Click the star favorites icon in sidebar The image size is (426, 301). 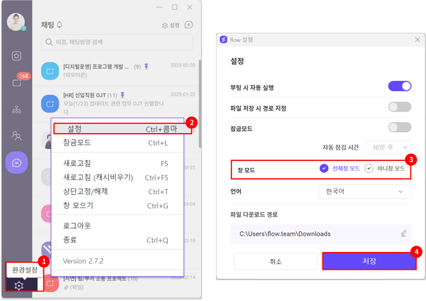17,55
